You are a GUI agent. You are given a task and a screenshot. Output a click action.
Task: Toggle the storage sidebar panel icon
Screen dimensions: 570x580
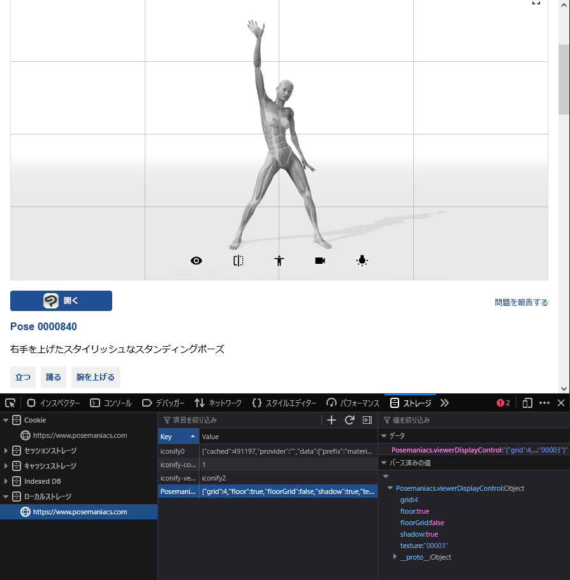point(367,420)
